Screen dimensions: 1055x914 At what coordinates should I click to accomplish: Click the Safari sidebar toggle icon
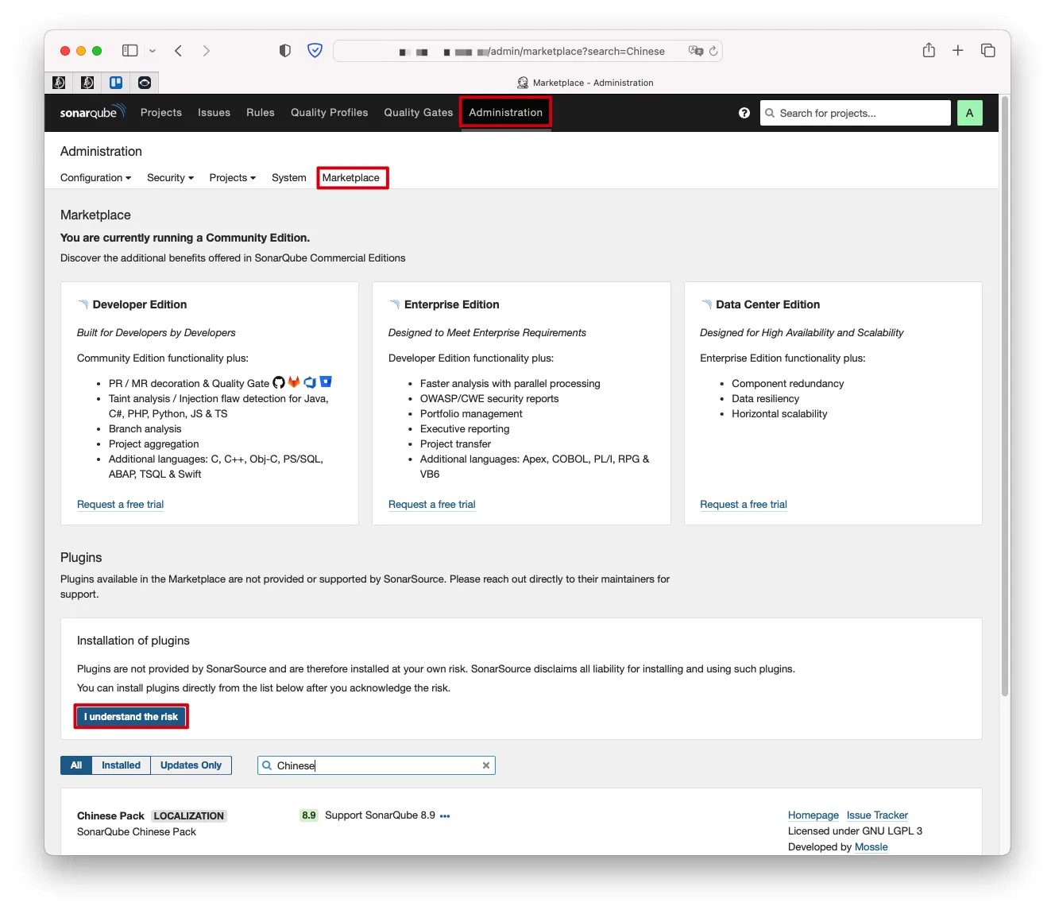[130, 51]
